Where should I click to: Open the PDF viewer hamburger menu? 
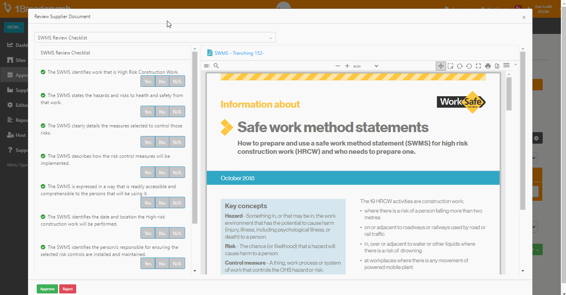coord(506,65)
